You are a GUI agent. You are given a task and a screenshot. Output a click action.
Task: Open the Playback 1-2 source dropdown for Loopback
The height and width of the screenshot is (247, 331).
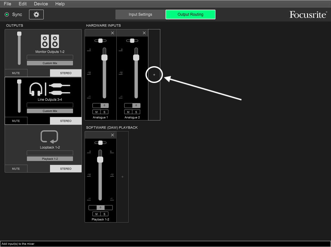coord(50,159)
